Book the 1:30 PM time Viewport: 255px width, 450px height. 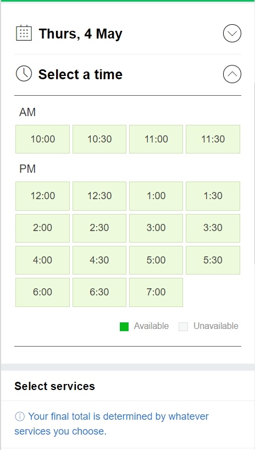[213, 196]
